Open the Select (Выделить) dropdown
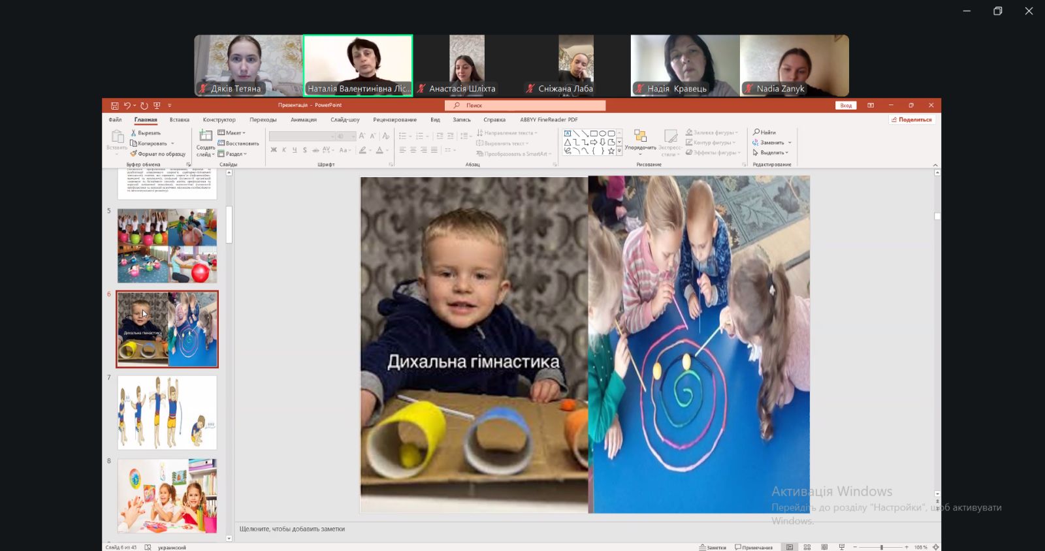The image size is (1045, 551). pos(771,153)
